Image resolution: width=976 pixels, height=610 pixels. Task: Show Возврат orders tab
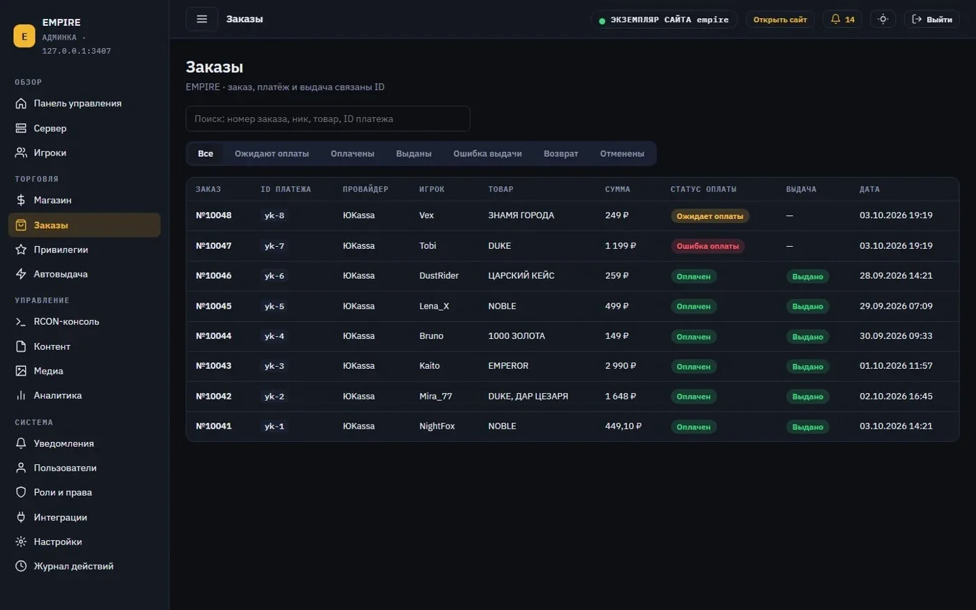[x=561, y=153]
